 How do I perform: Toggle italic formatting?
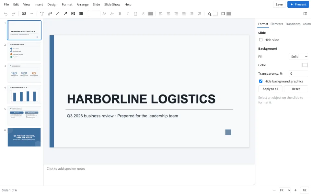tap(128, 14)
